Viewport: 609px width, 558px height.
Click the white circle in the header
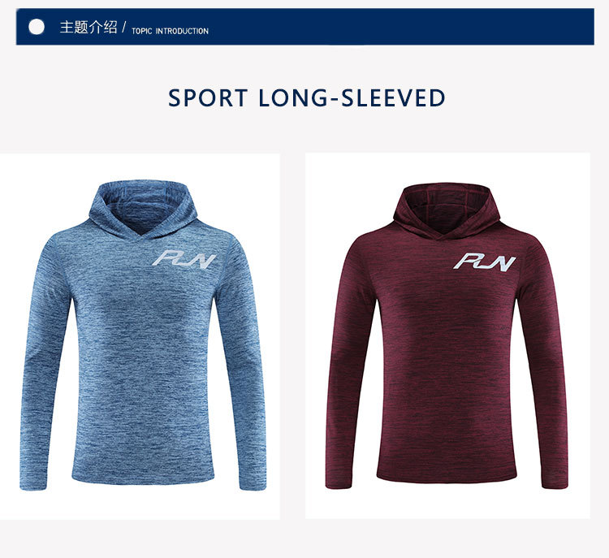click(37, 27)
